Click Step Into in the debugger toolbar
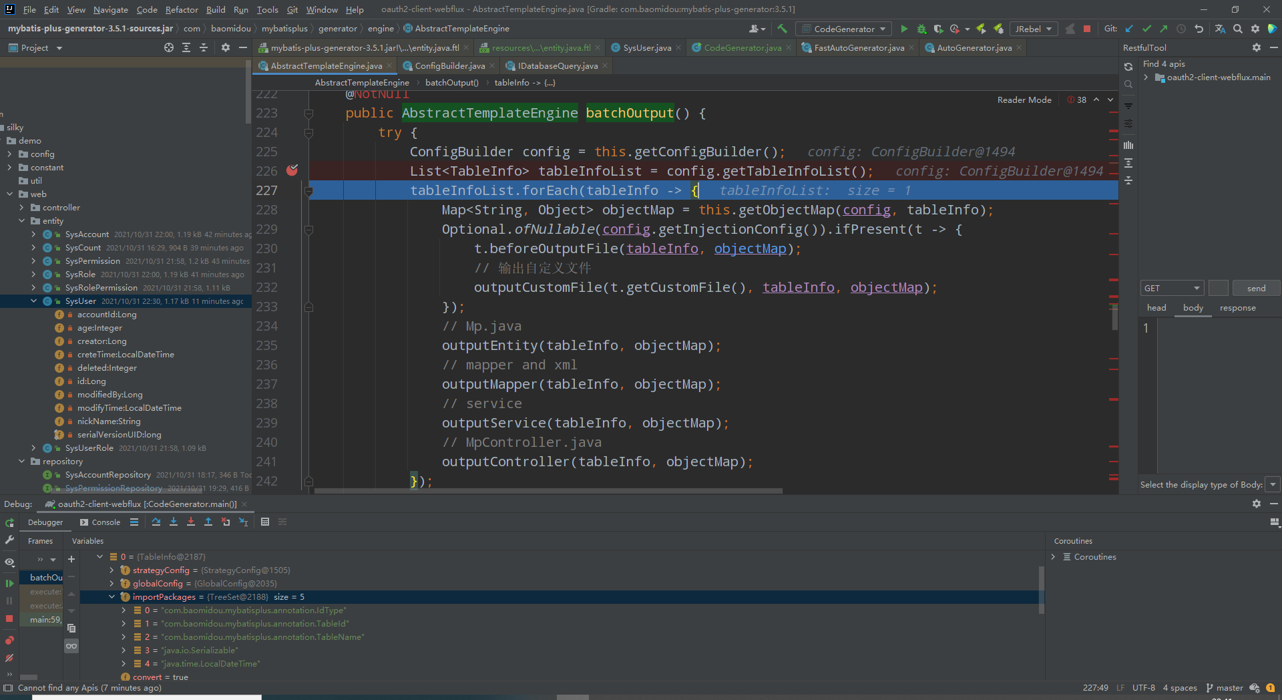Image resolution: width=1282 pixels, height=700 pixels. click(x=173, y=522)
